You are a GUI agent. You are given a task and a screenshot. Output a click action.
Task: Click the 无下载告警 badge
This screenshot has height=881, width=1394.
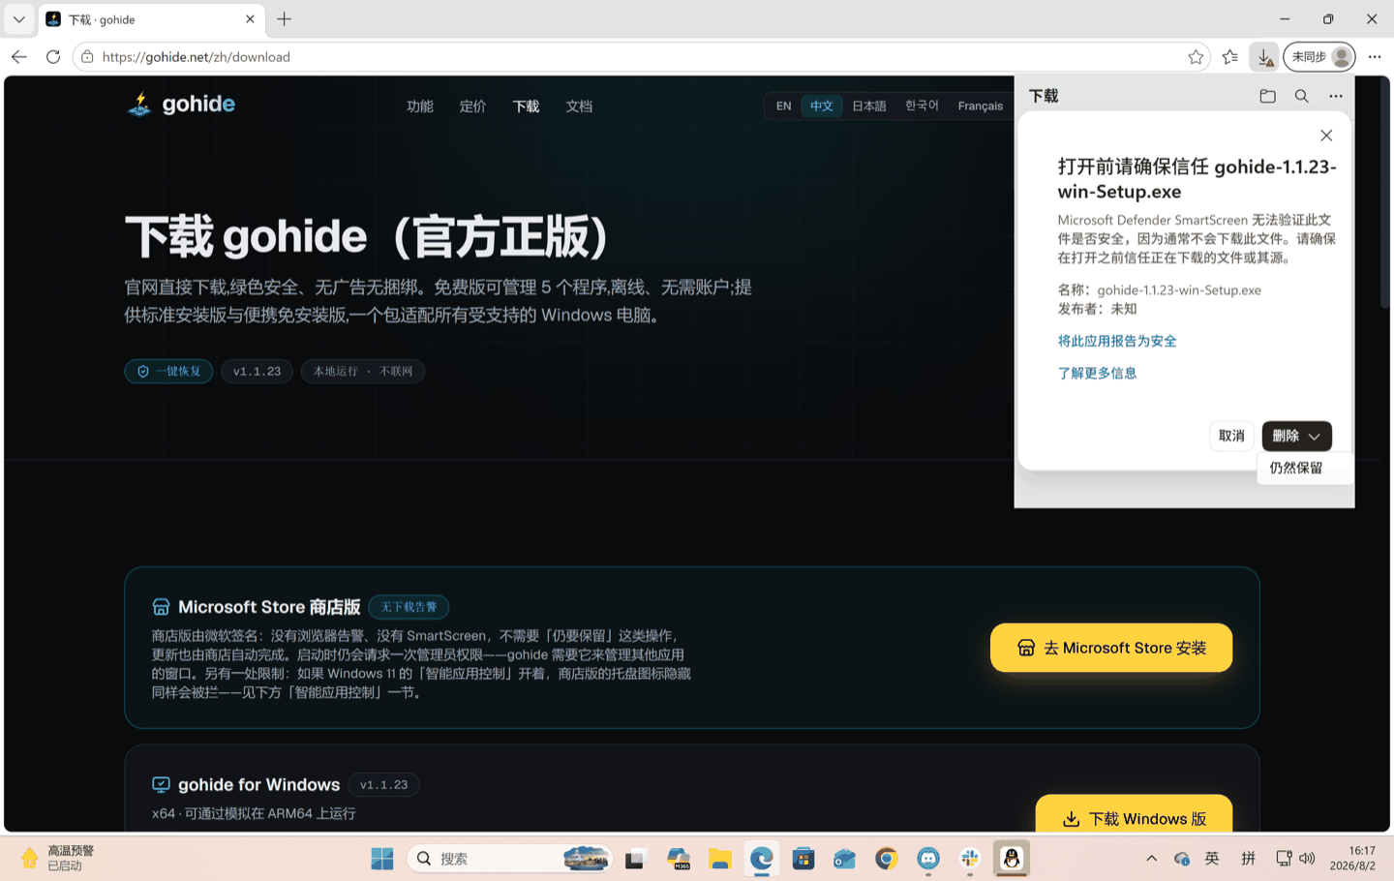(x=409, y=607)
